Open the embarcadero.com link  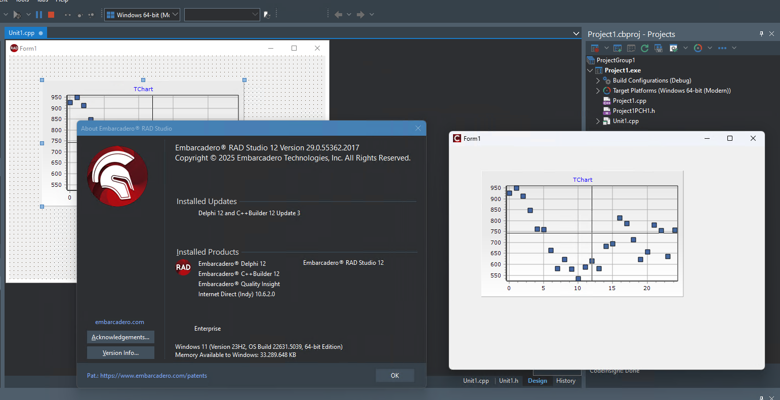[x=119, y=322]
